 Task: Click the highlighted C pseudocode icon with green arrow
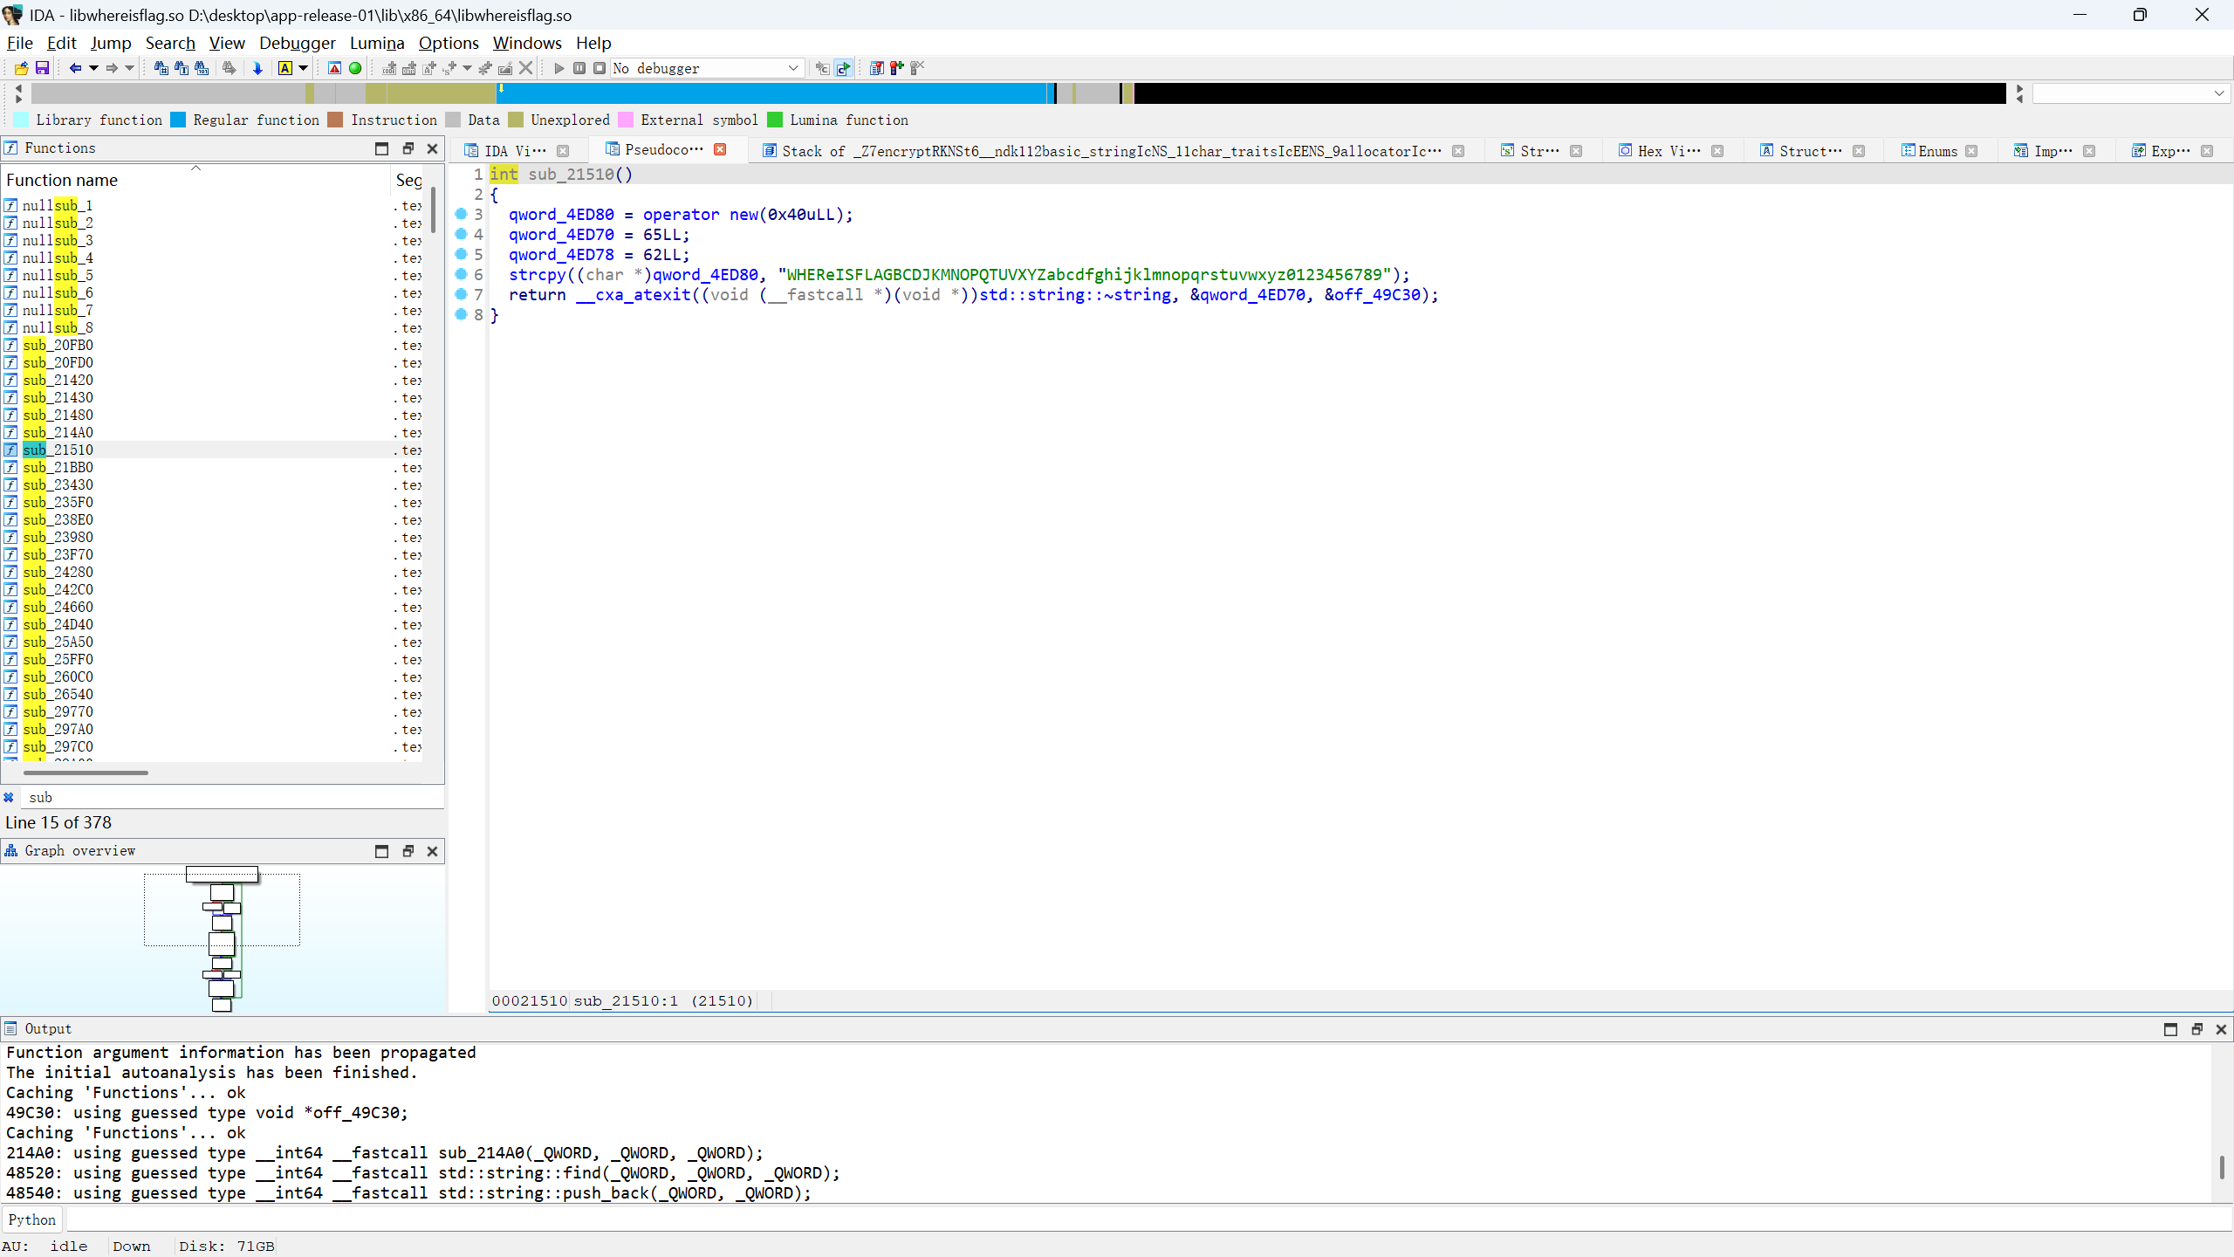(843, 68)
